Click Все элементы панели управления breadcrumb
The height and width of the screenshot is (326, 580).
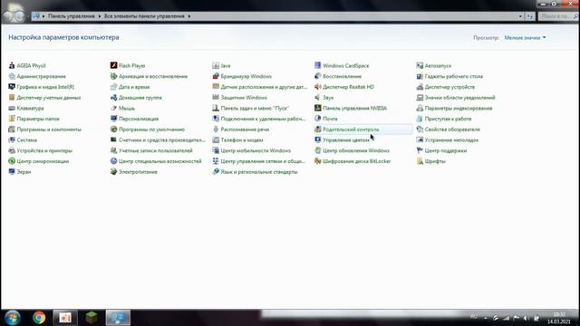click(144, 16)
